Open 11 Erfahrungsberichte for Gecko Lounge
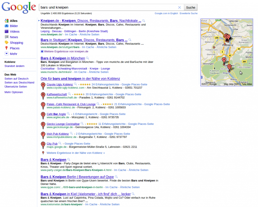 pos(112,124)
